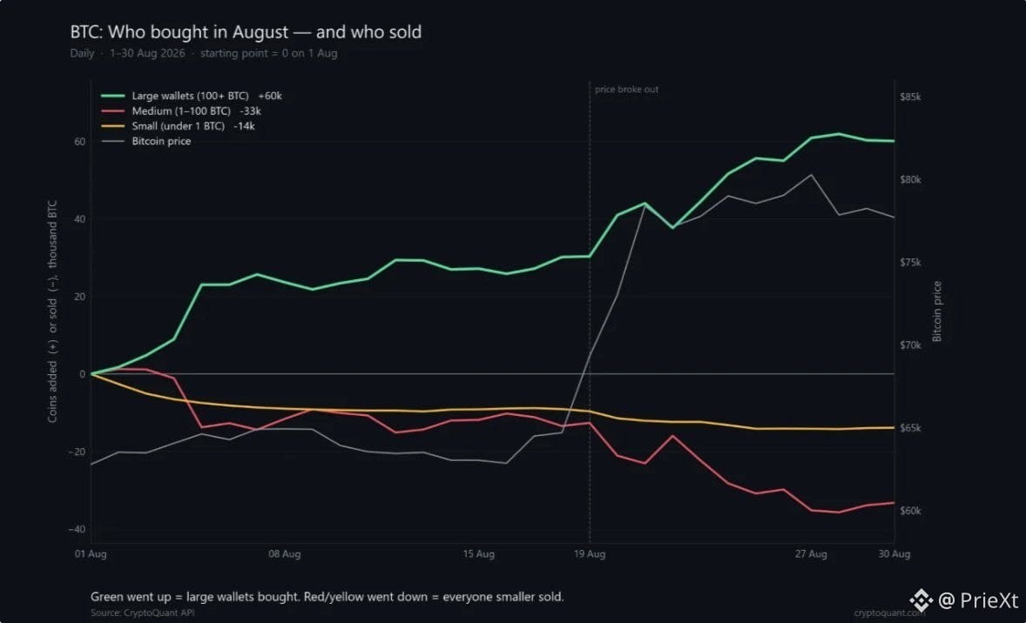This screenshot has width=1026, height=623.
Task: Click the 'Bitcoin price' right axis title
Action: pyautogui.click(x=937, y=311)
